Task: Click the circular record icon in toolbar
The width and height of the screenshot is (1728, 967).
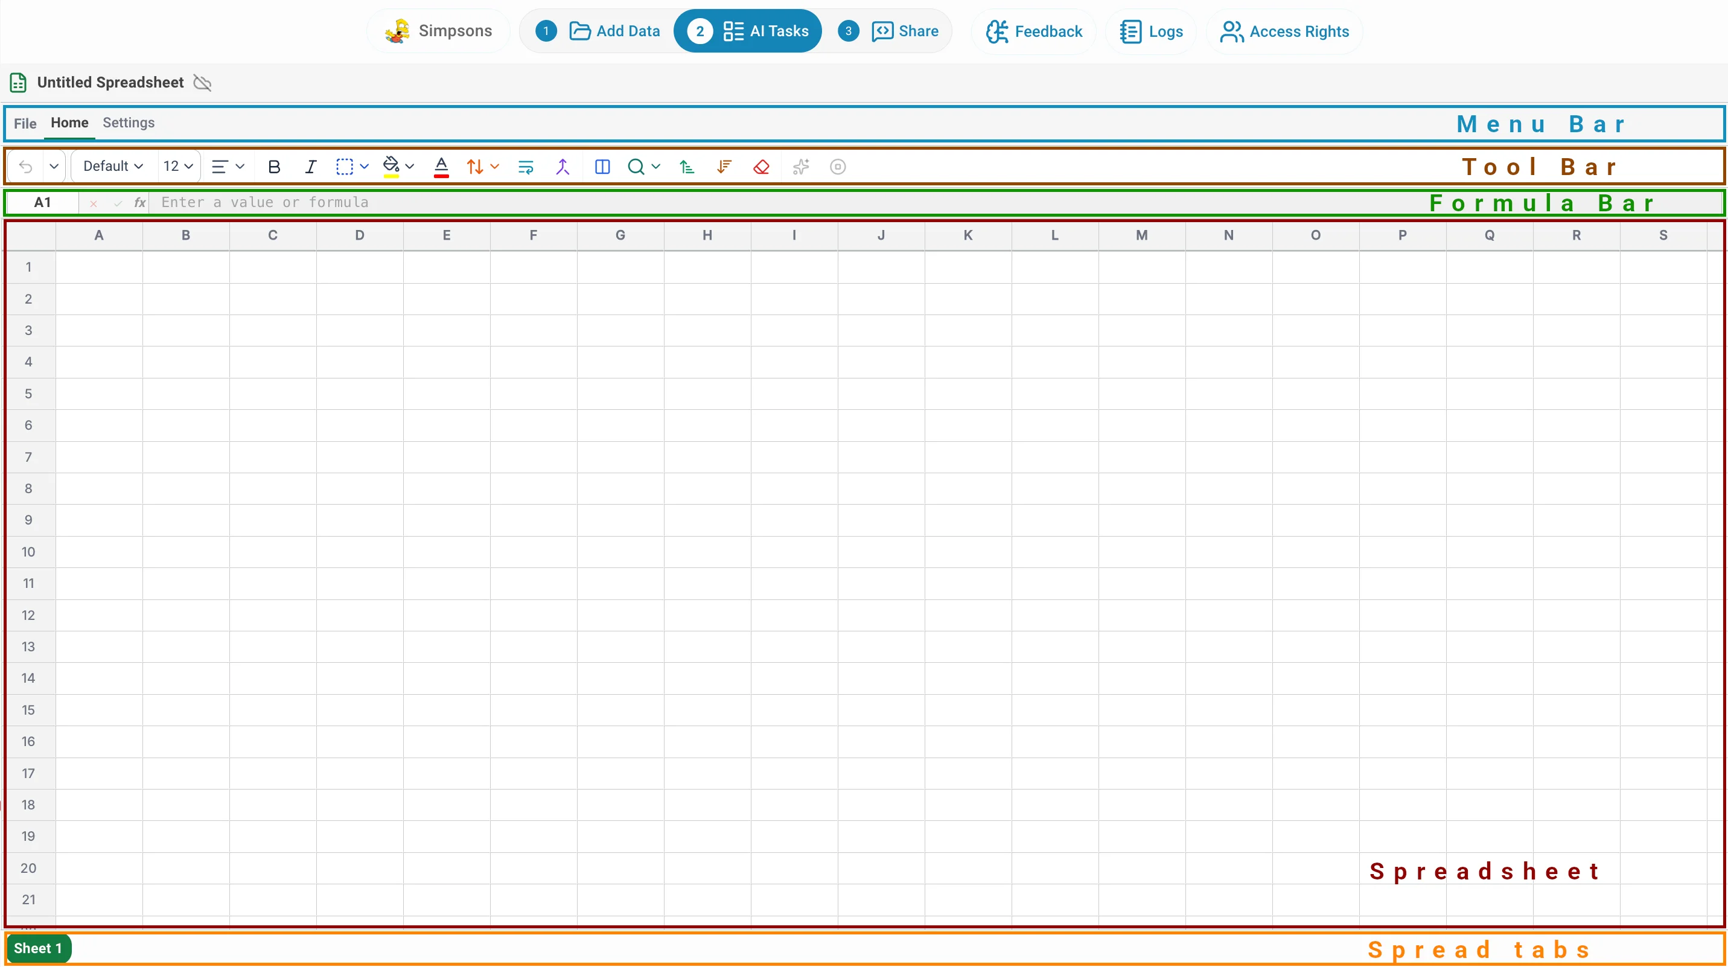Action: coord(838,167)
